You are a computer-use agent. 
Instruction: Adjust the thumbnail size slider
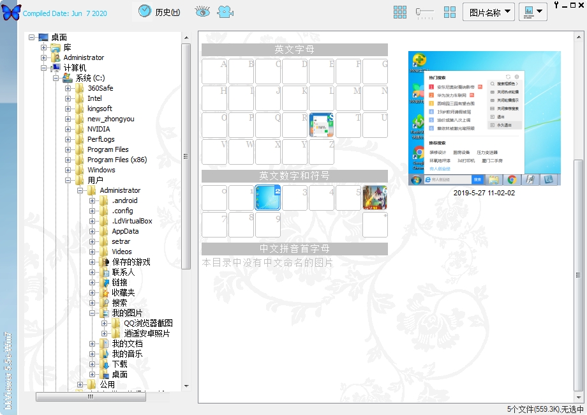tap(424, 13)
